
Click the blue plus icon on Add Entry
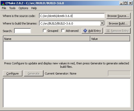tap(85, 31)
